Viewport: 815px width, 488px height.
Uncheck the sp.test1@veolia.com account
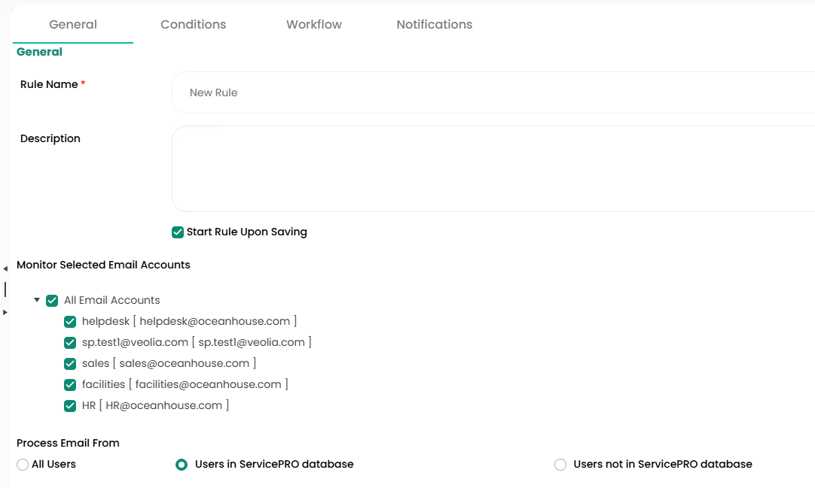point(70,343)
